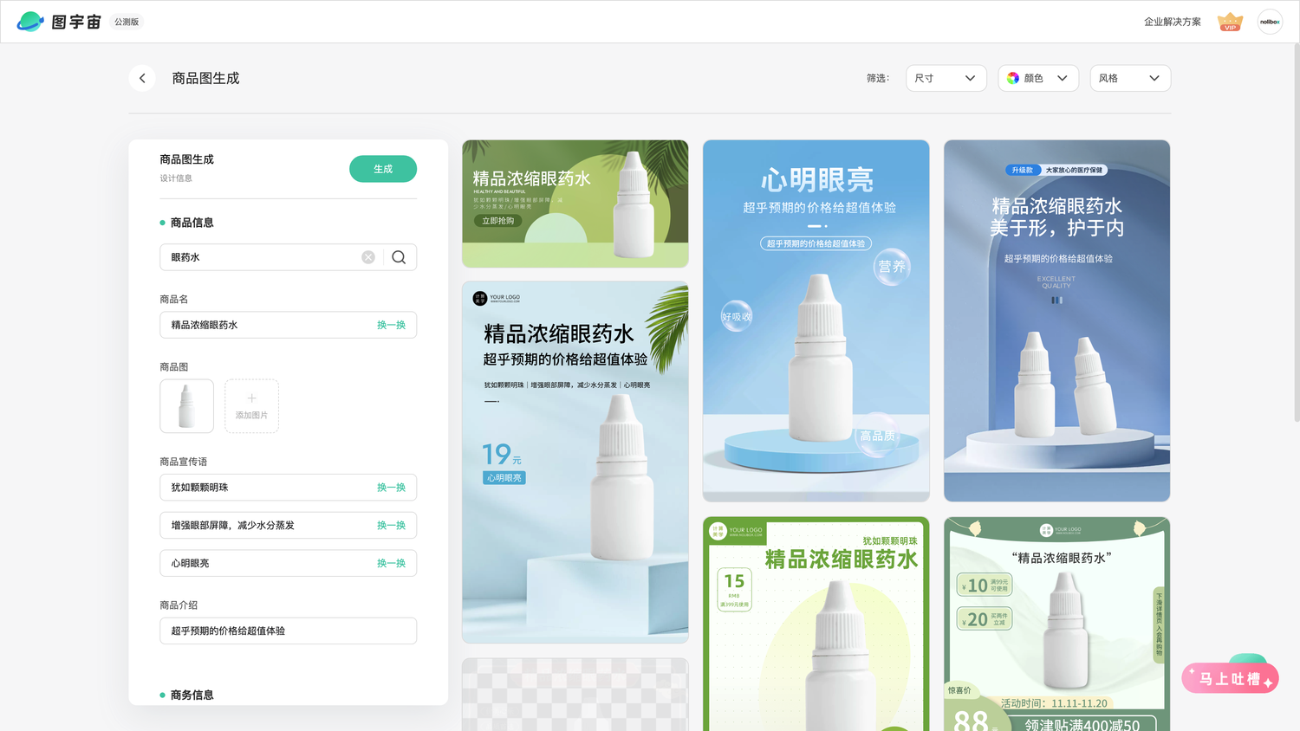Edit the 增强眼部屏障，减少水分蒸发 slogan field
The image size is (1300, 731).
tap(288, 526)
